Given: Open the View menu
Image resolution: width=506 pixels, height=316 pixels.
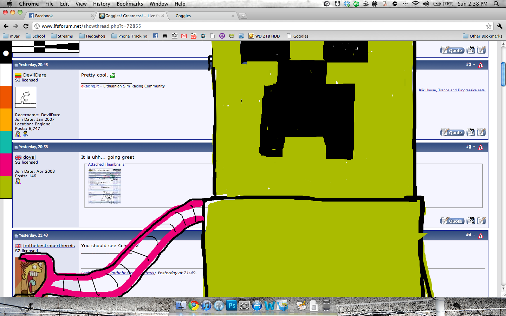Looking at the screenshot, I should click(81, 4).
